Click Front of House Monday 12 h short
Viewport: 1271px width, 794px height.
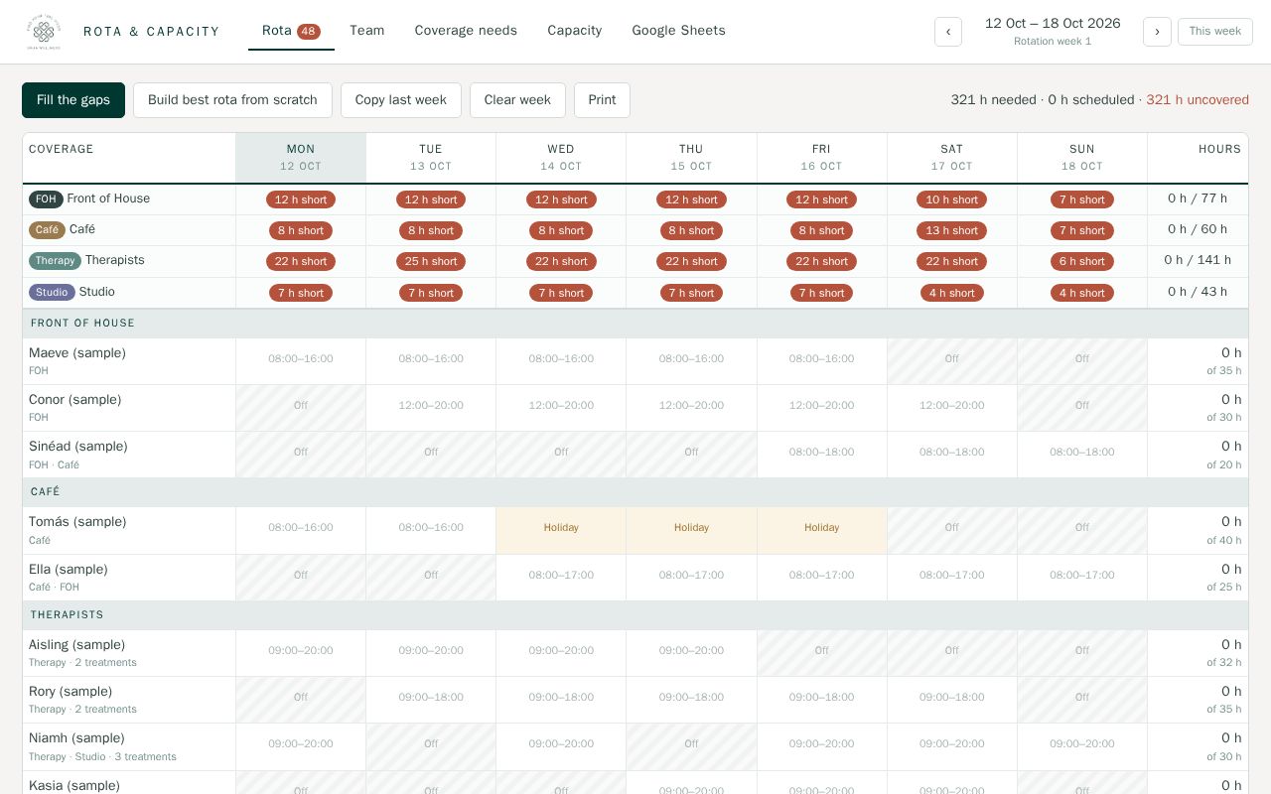[x=301, y=199]
